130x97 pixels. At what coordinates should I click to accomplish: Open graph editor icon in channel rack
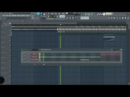click(x=121, y=50)
